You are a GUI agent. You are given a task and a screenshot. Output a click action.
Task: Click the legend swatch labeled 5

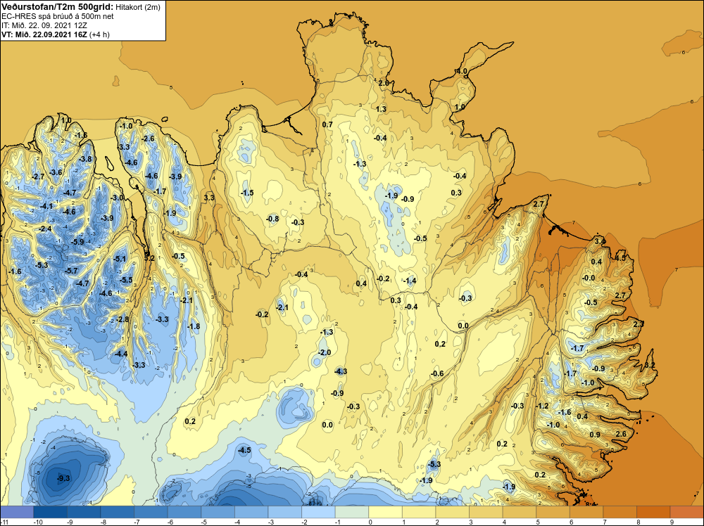553,512
